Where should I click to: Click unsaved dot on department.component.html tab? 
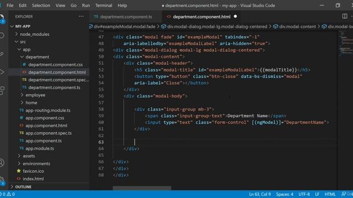point(236,16)
